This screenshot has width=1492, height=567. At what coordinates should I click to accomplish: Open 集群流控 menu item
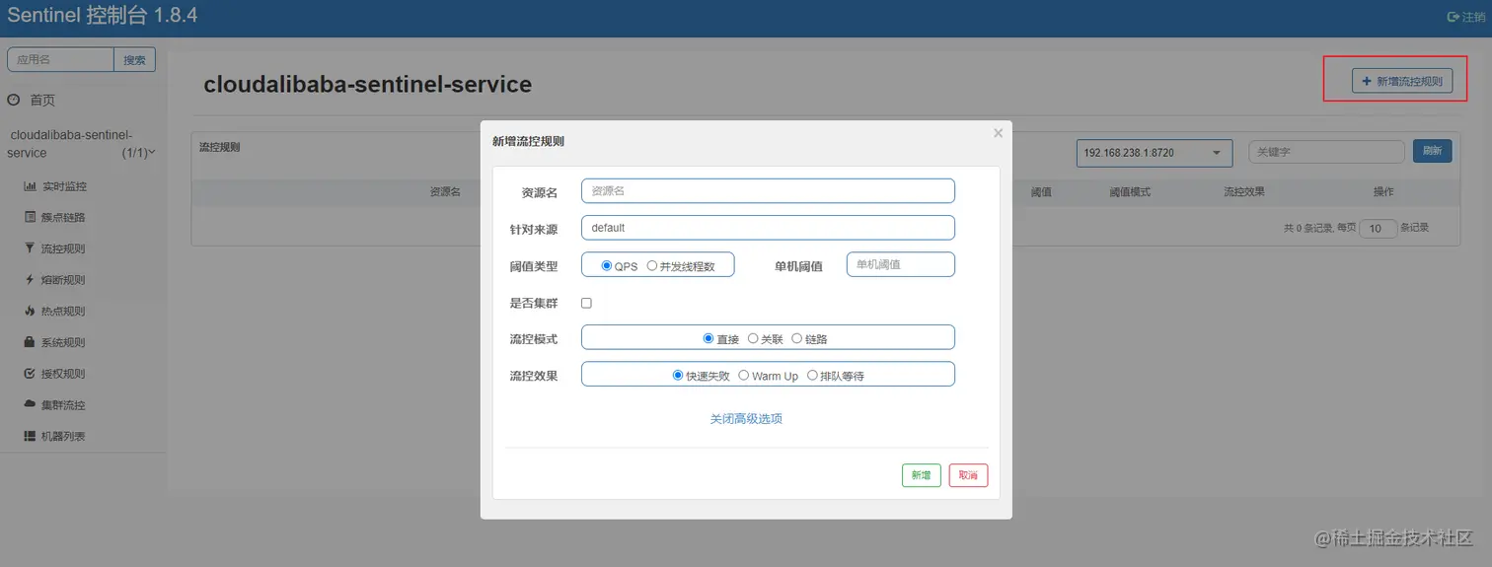click(63, 405)
